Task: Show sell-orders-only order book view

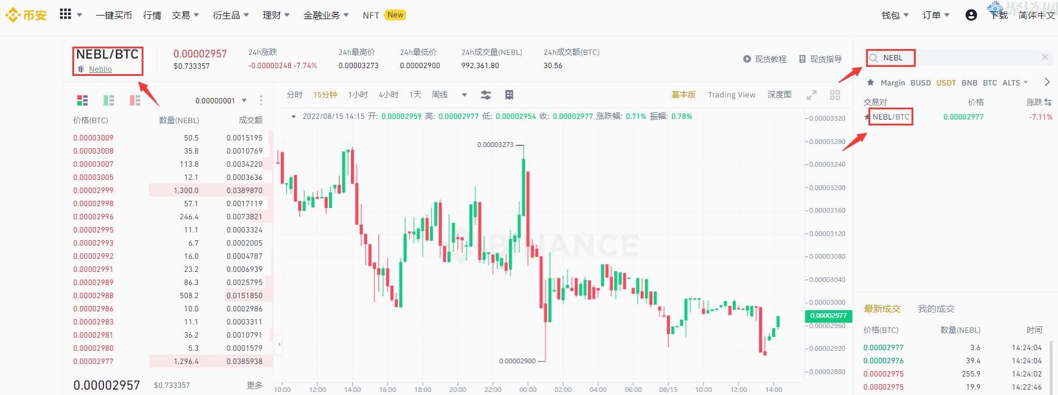Action: 135,100
